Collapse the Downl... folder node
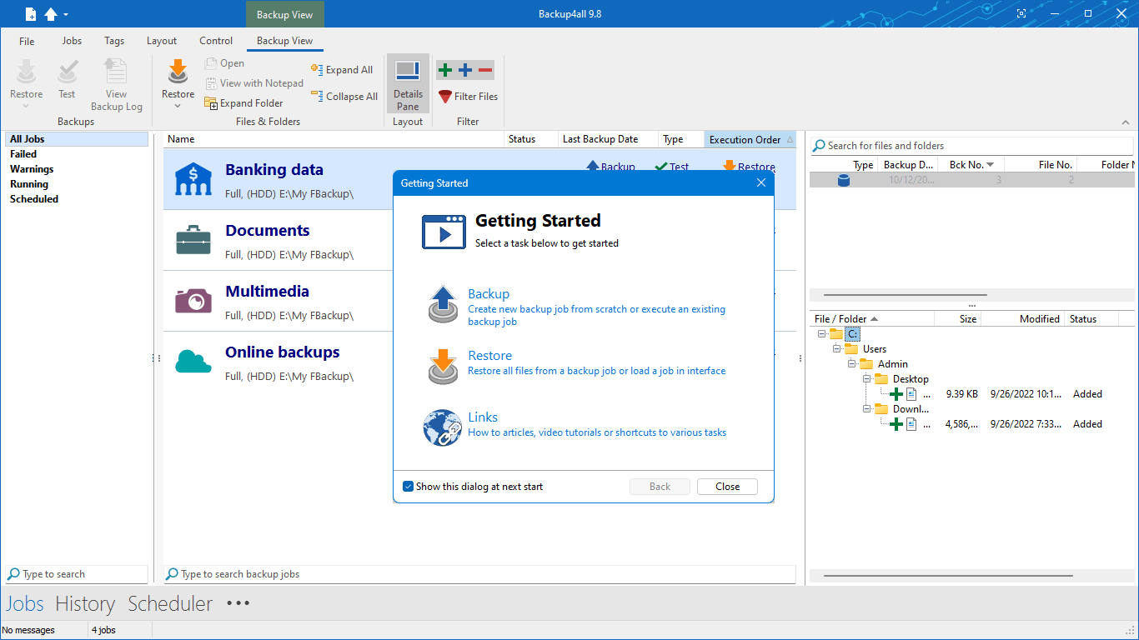The image size is (1139, 640). click(867, 409)
